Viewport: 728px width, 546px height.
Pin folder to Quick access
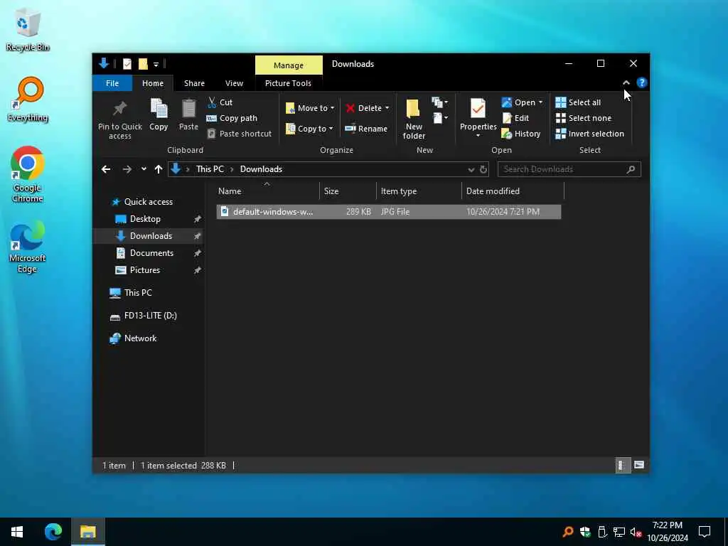[x=119, y=119]
